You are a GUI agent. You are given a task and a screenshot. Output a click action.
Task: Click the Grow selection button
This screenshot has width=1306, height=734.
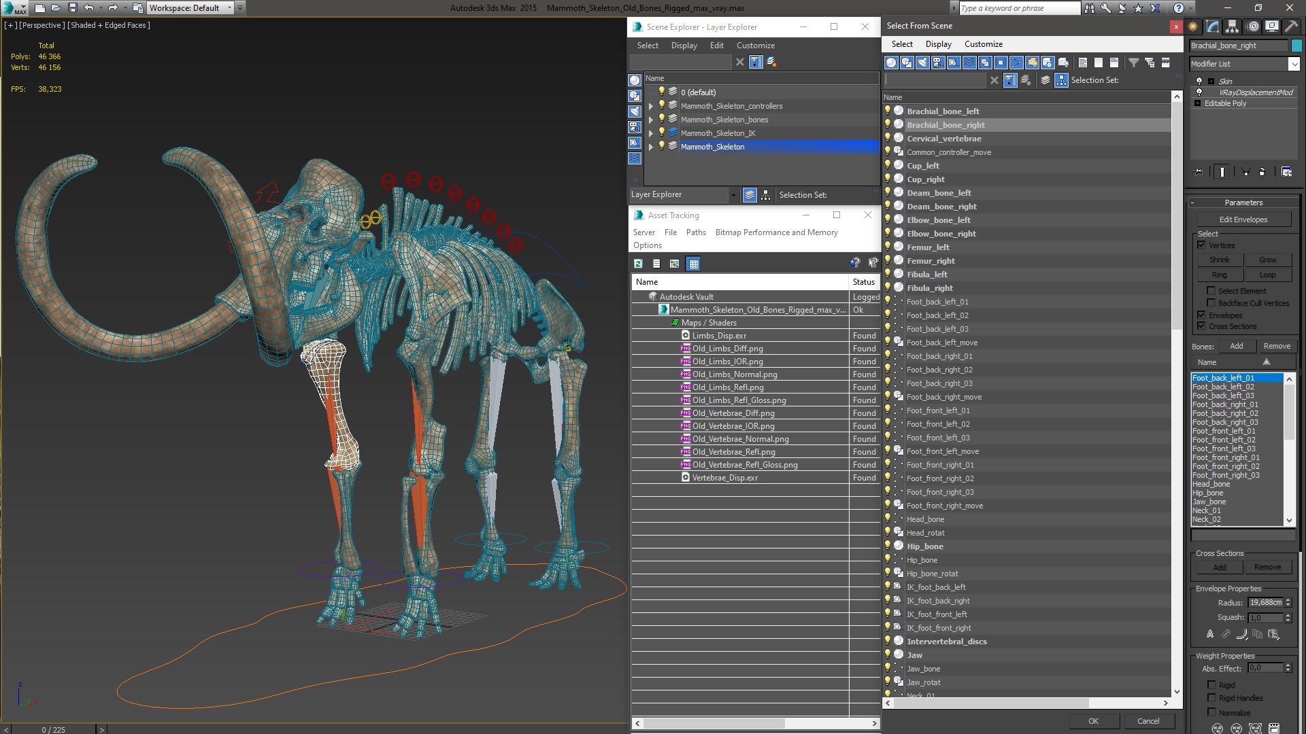point(1267,260)
